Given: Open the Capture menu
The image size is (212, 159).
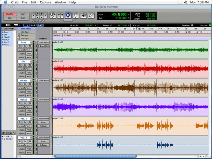Looking at the screenshot, I should pos(45,2).
